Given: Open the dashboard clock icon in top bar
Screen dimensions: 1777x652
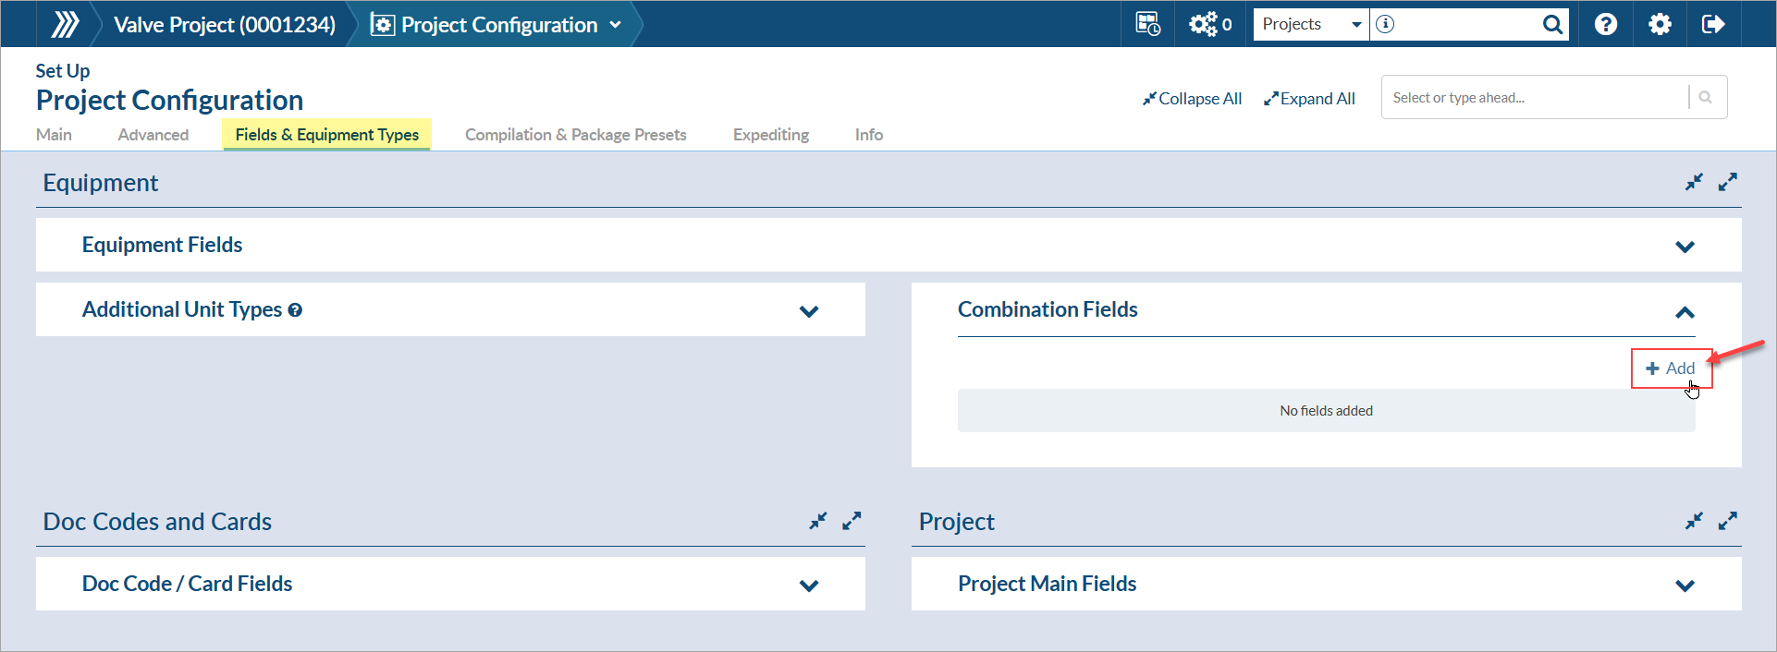Looking at the screenshot, I should (1147, 24).
